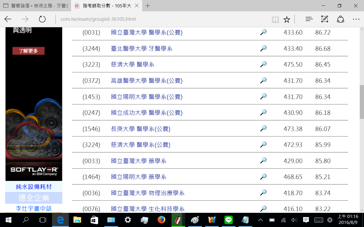Open File Explorer on taskbar

click(x=77, y=220)
